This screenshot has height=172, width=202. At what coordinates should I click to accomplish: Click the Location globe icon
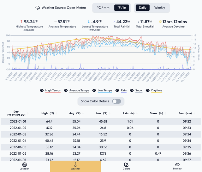coord(25,164)
